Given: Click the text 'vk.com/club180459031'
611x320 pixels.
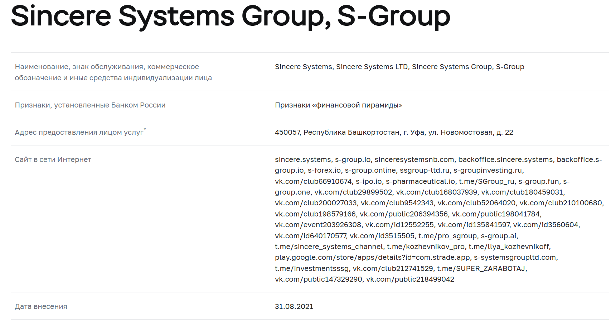Looking at the screenshot, I should (522, 192).
